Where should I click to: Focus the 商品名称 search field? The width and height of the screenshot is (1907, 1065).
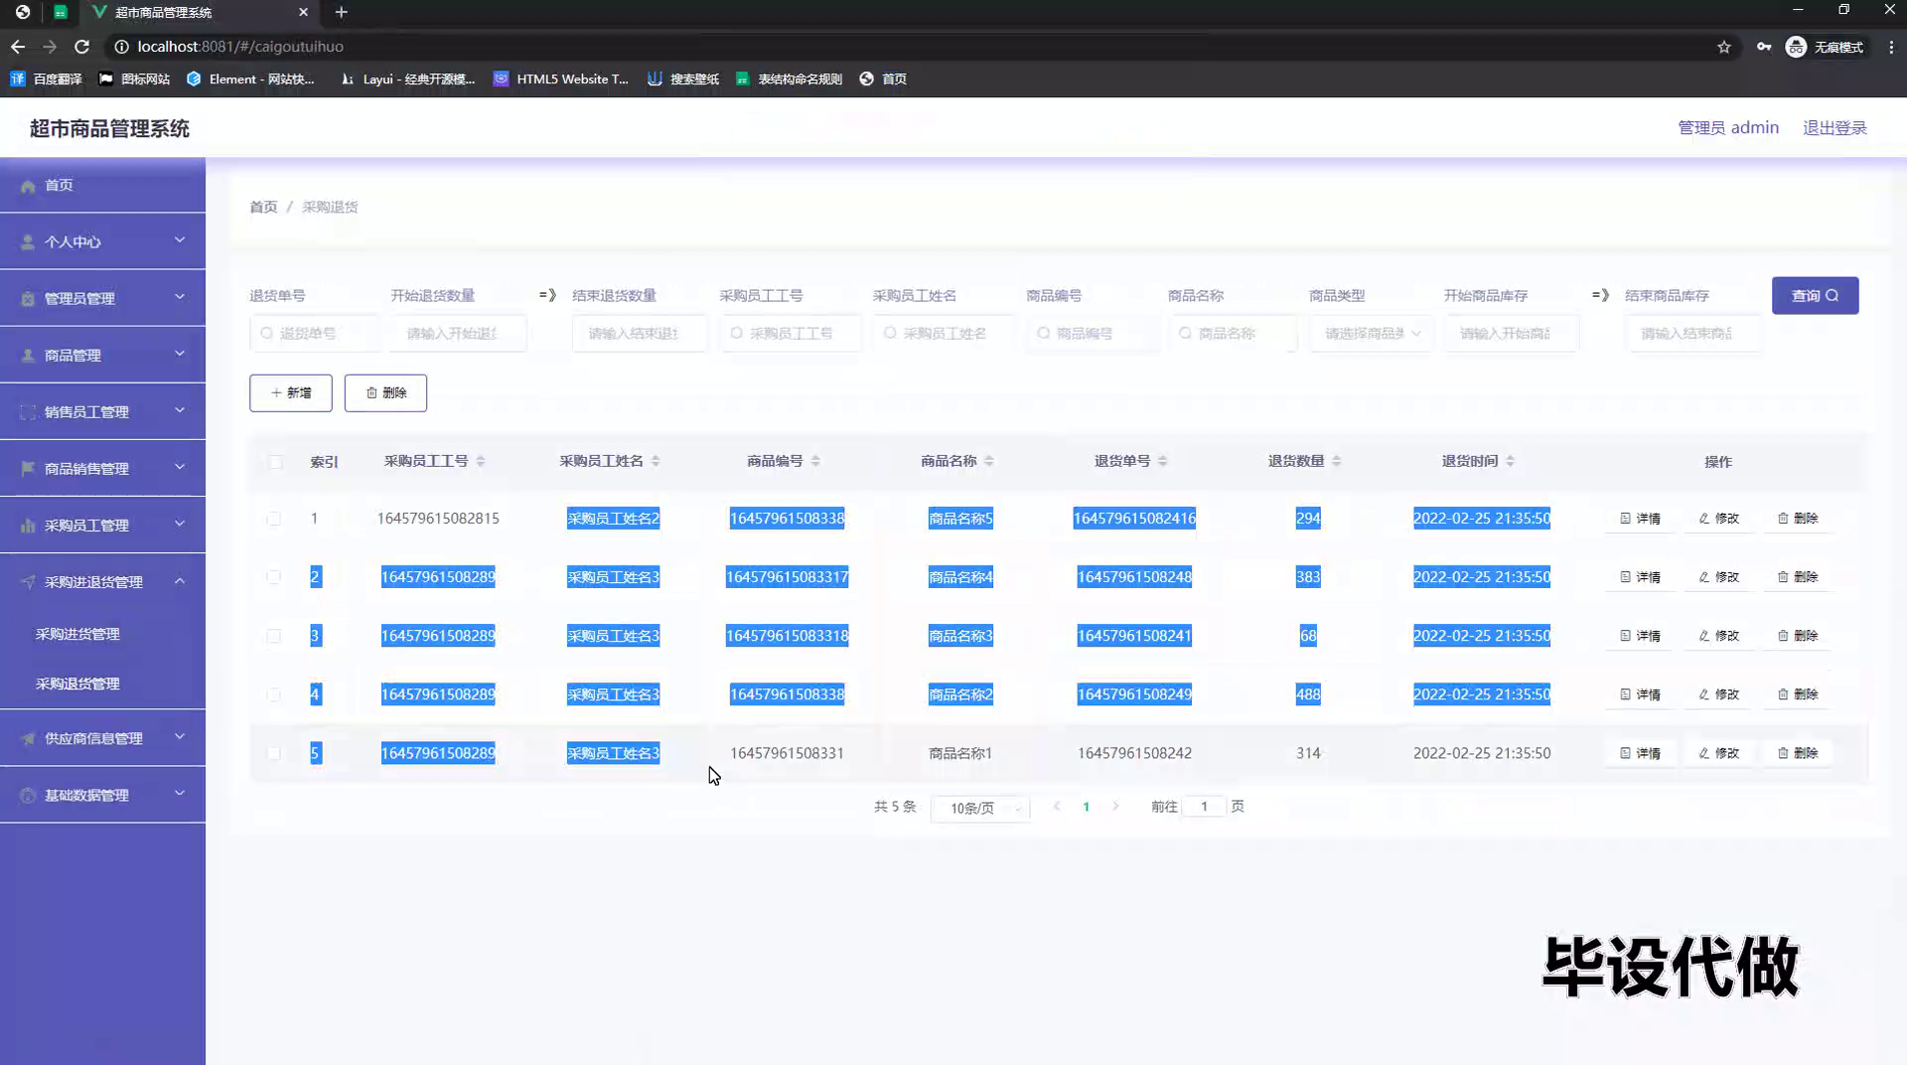[x=1233, y=334]
